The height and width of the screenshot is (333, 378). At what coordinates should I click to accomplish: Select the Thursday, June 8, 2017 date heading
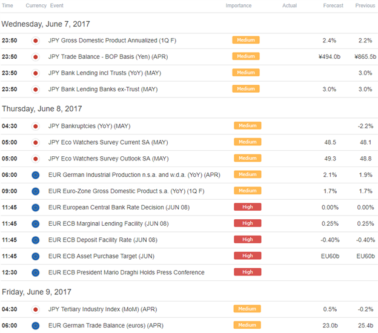[x=42, y=109]
